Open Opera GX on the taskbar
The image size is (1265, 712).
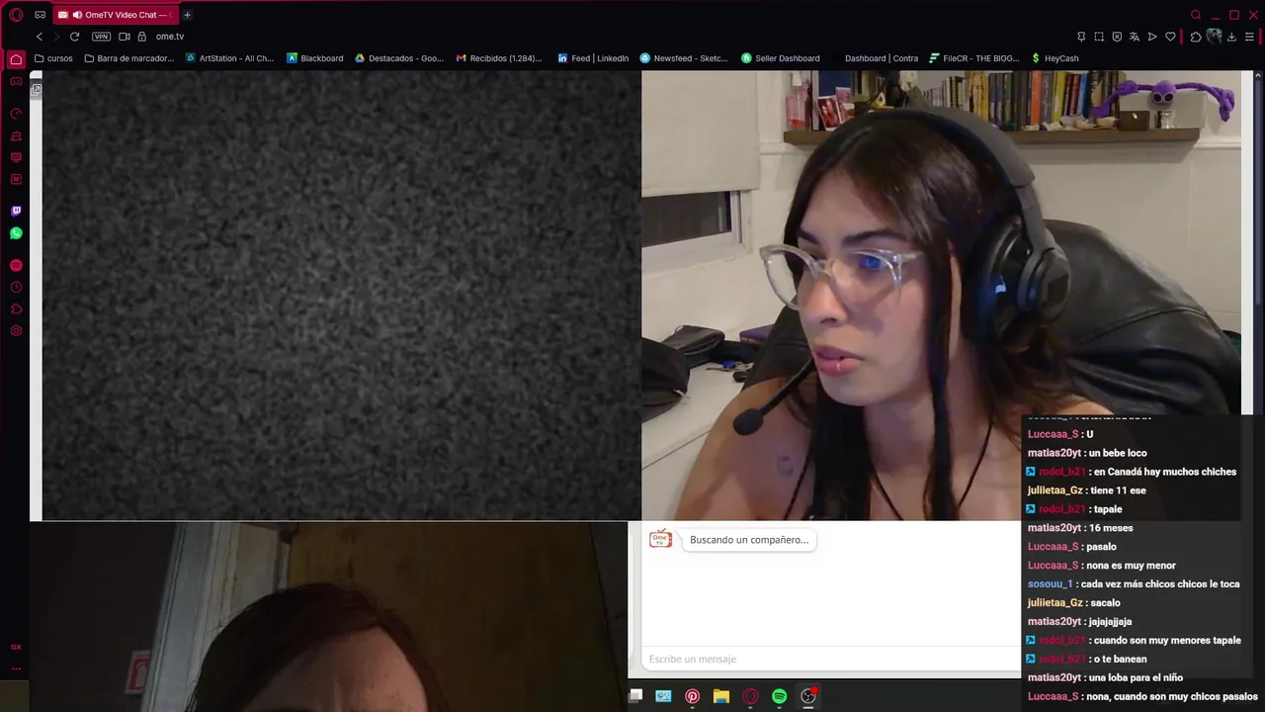coord(750,696)
